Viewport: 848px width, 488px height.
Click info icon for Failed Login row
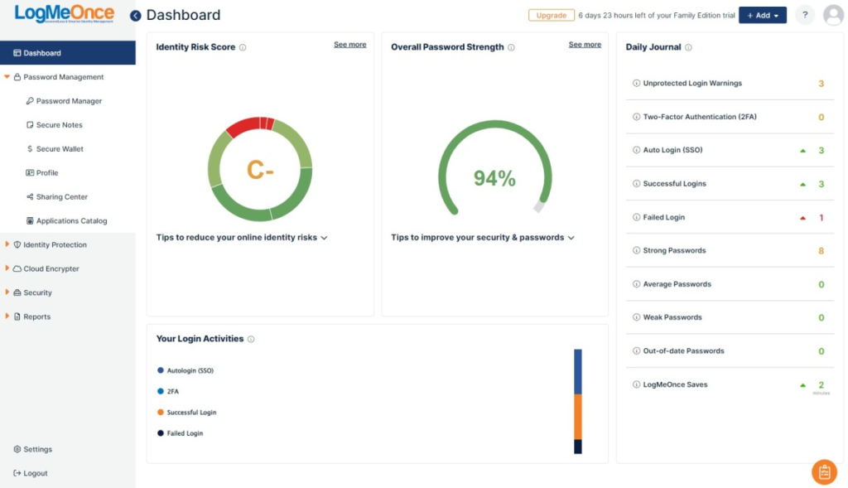(x=636, y=217)
